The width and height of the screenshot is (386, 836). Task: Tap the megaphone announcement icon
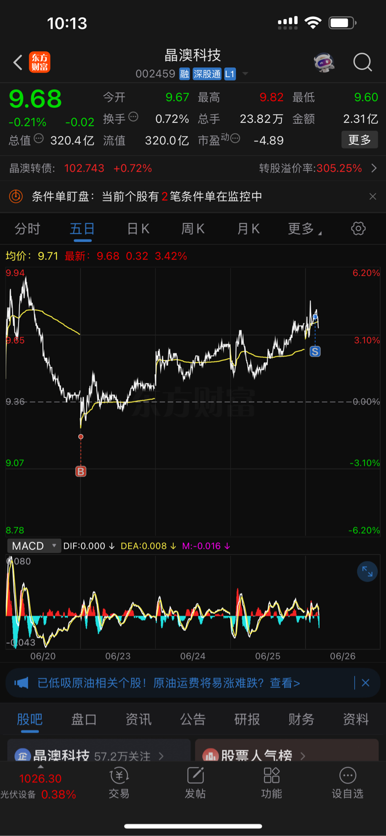pyautogui.click(x=21, y=683)
